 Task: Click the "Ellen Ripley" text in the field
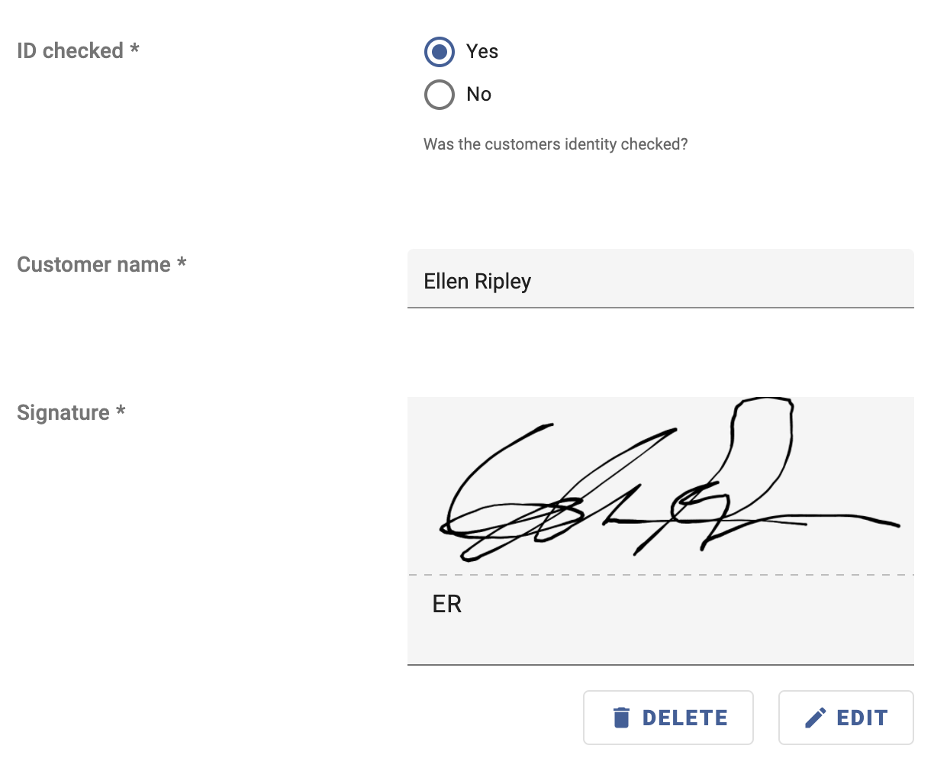tap(478, 282)
